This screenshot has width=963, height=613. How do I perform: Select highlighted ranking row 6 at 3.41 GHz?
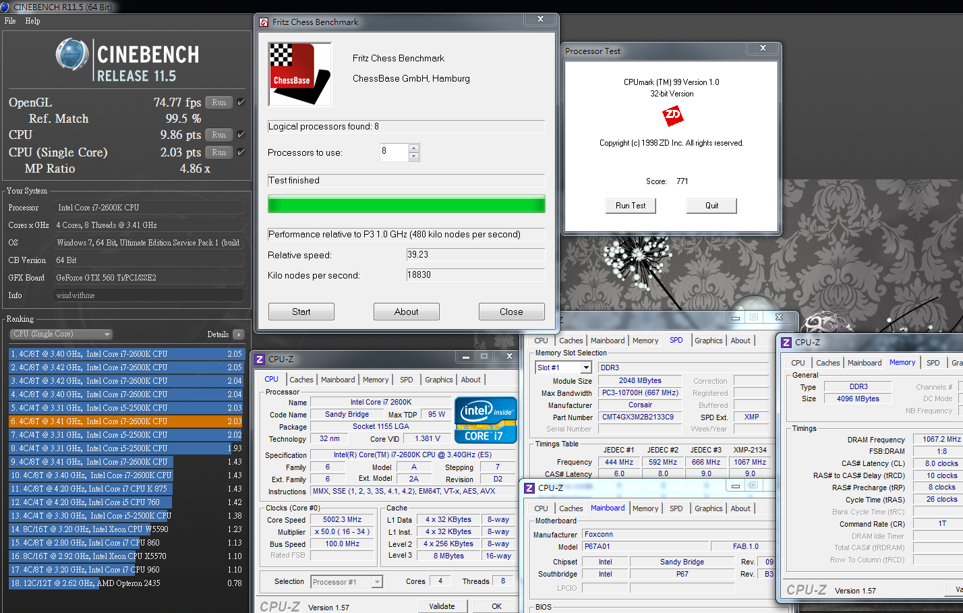click(x=126, y=421)
